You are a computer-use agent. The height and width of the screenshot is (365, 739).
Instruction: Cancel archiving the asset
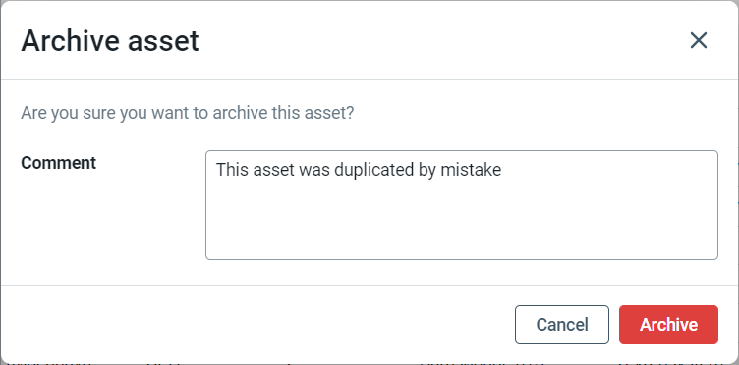(562, 325)
